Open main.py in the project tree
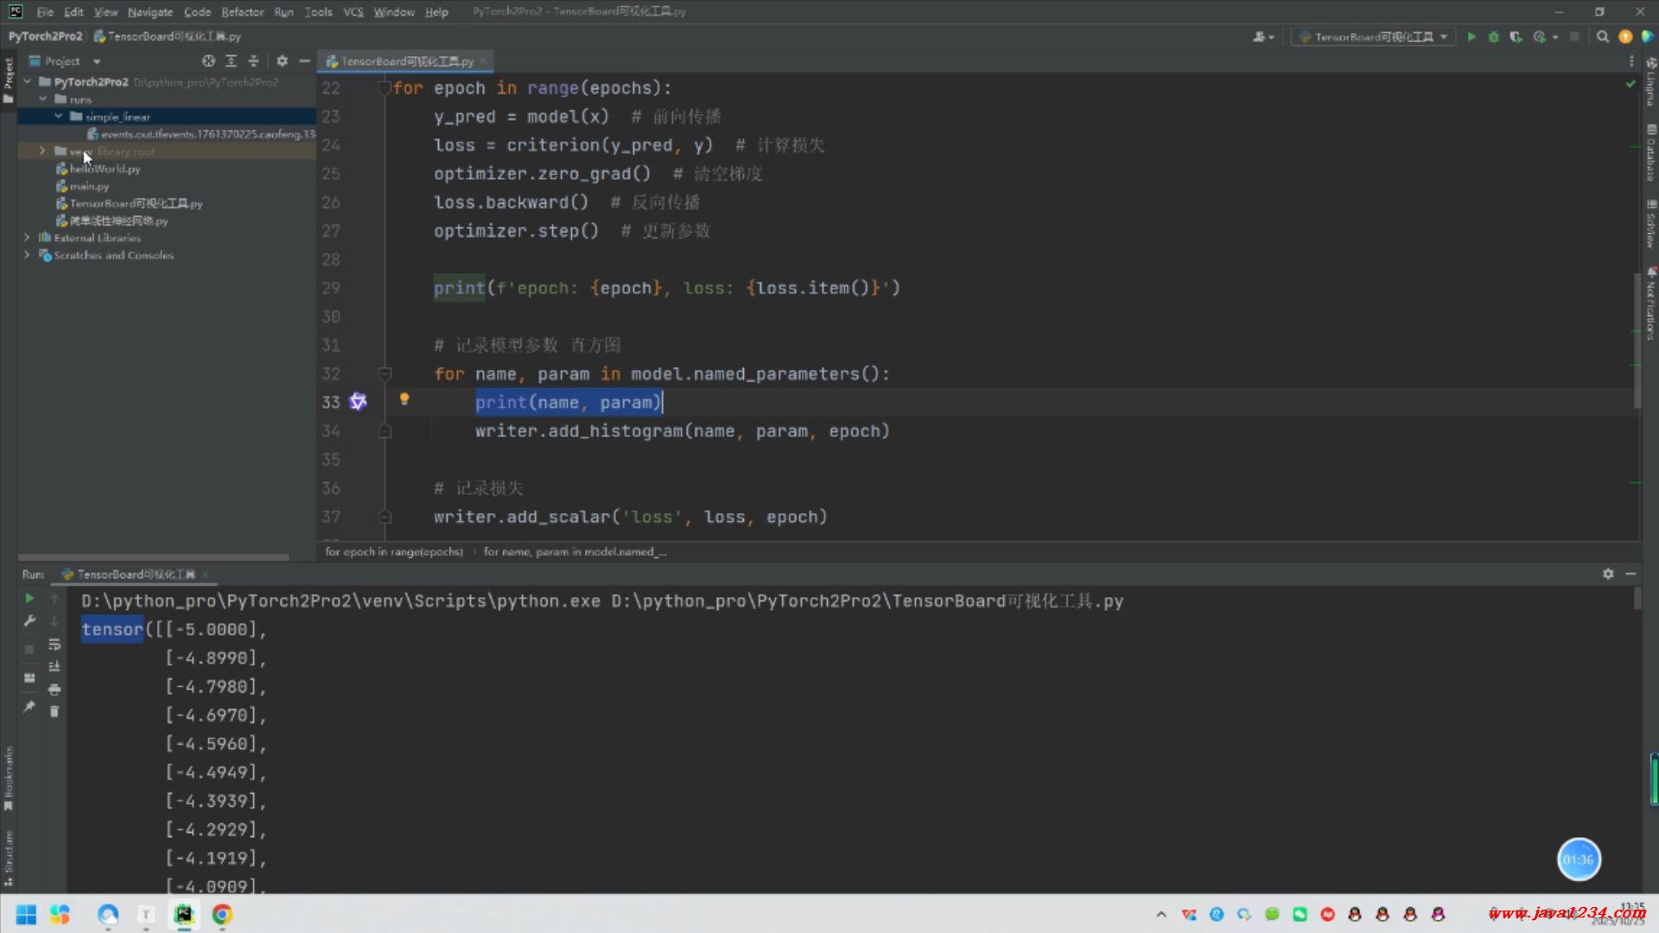 coord(89,187)
